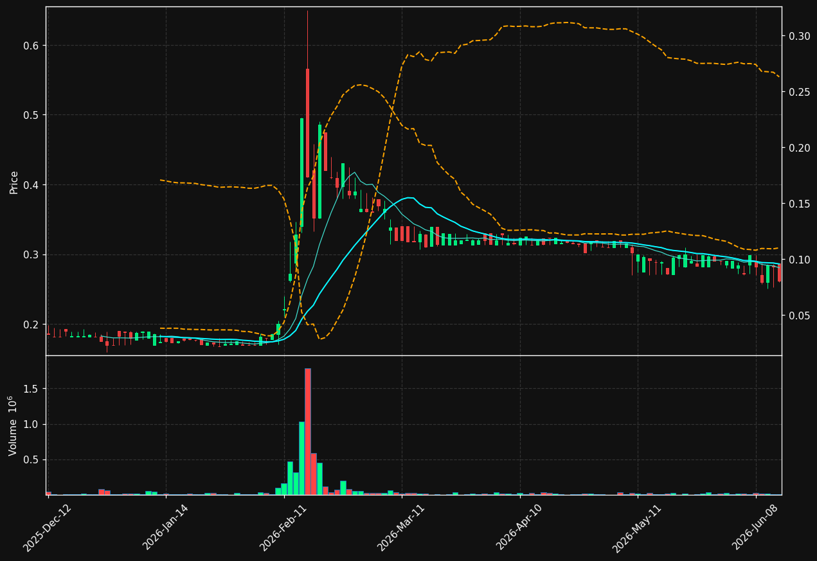The height and width of the screenshot is (561, 817).
Task: Click the 0.2 price axis tick
Action: pos(32,325)
